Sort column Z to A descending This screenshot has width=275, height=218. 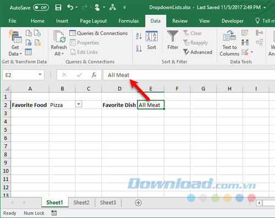point(139,49)
